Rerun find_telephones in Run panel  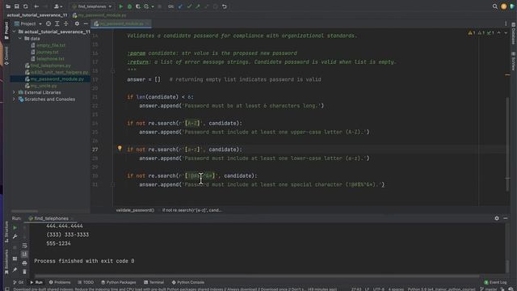click(15, 228)
